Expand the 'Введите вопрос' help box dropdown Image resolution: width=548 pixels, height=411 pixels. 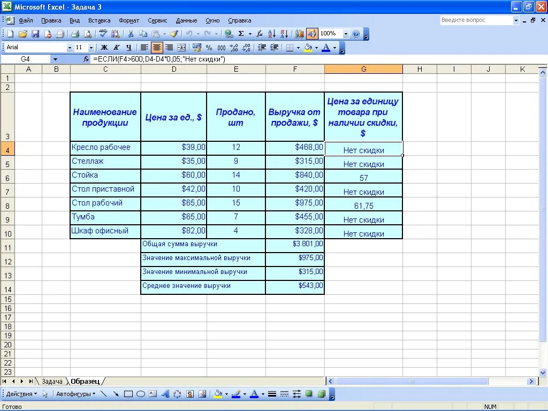(x=516, y=20)
